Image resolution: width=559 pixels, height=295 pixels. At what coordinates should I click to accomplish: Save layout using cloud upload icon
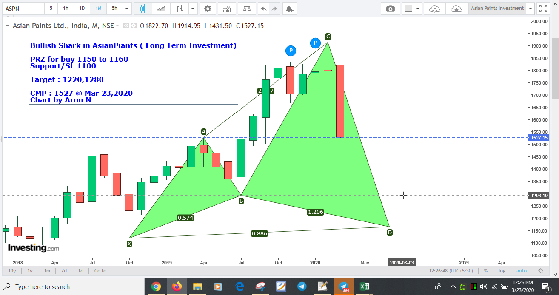[456, 9]
